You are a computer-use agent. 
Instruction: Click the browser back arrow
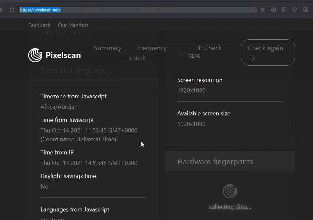[2, 10]
